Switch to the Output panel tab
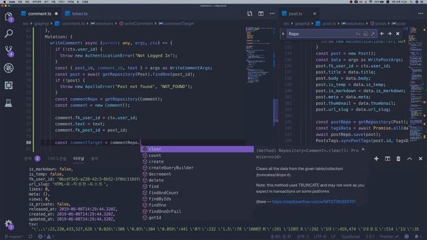The height and width of the screenshot is (240, 427). (x=95, y=159)
